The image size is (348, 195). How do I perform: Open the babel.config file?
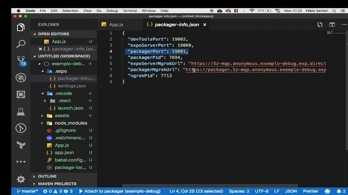pyautogui.click(x=64, y=160)
